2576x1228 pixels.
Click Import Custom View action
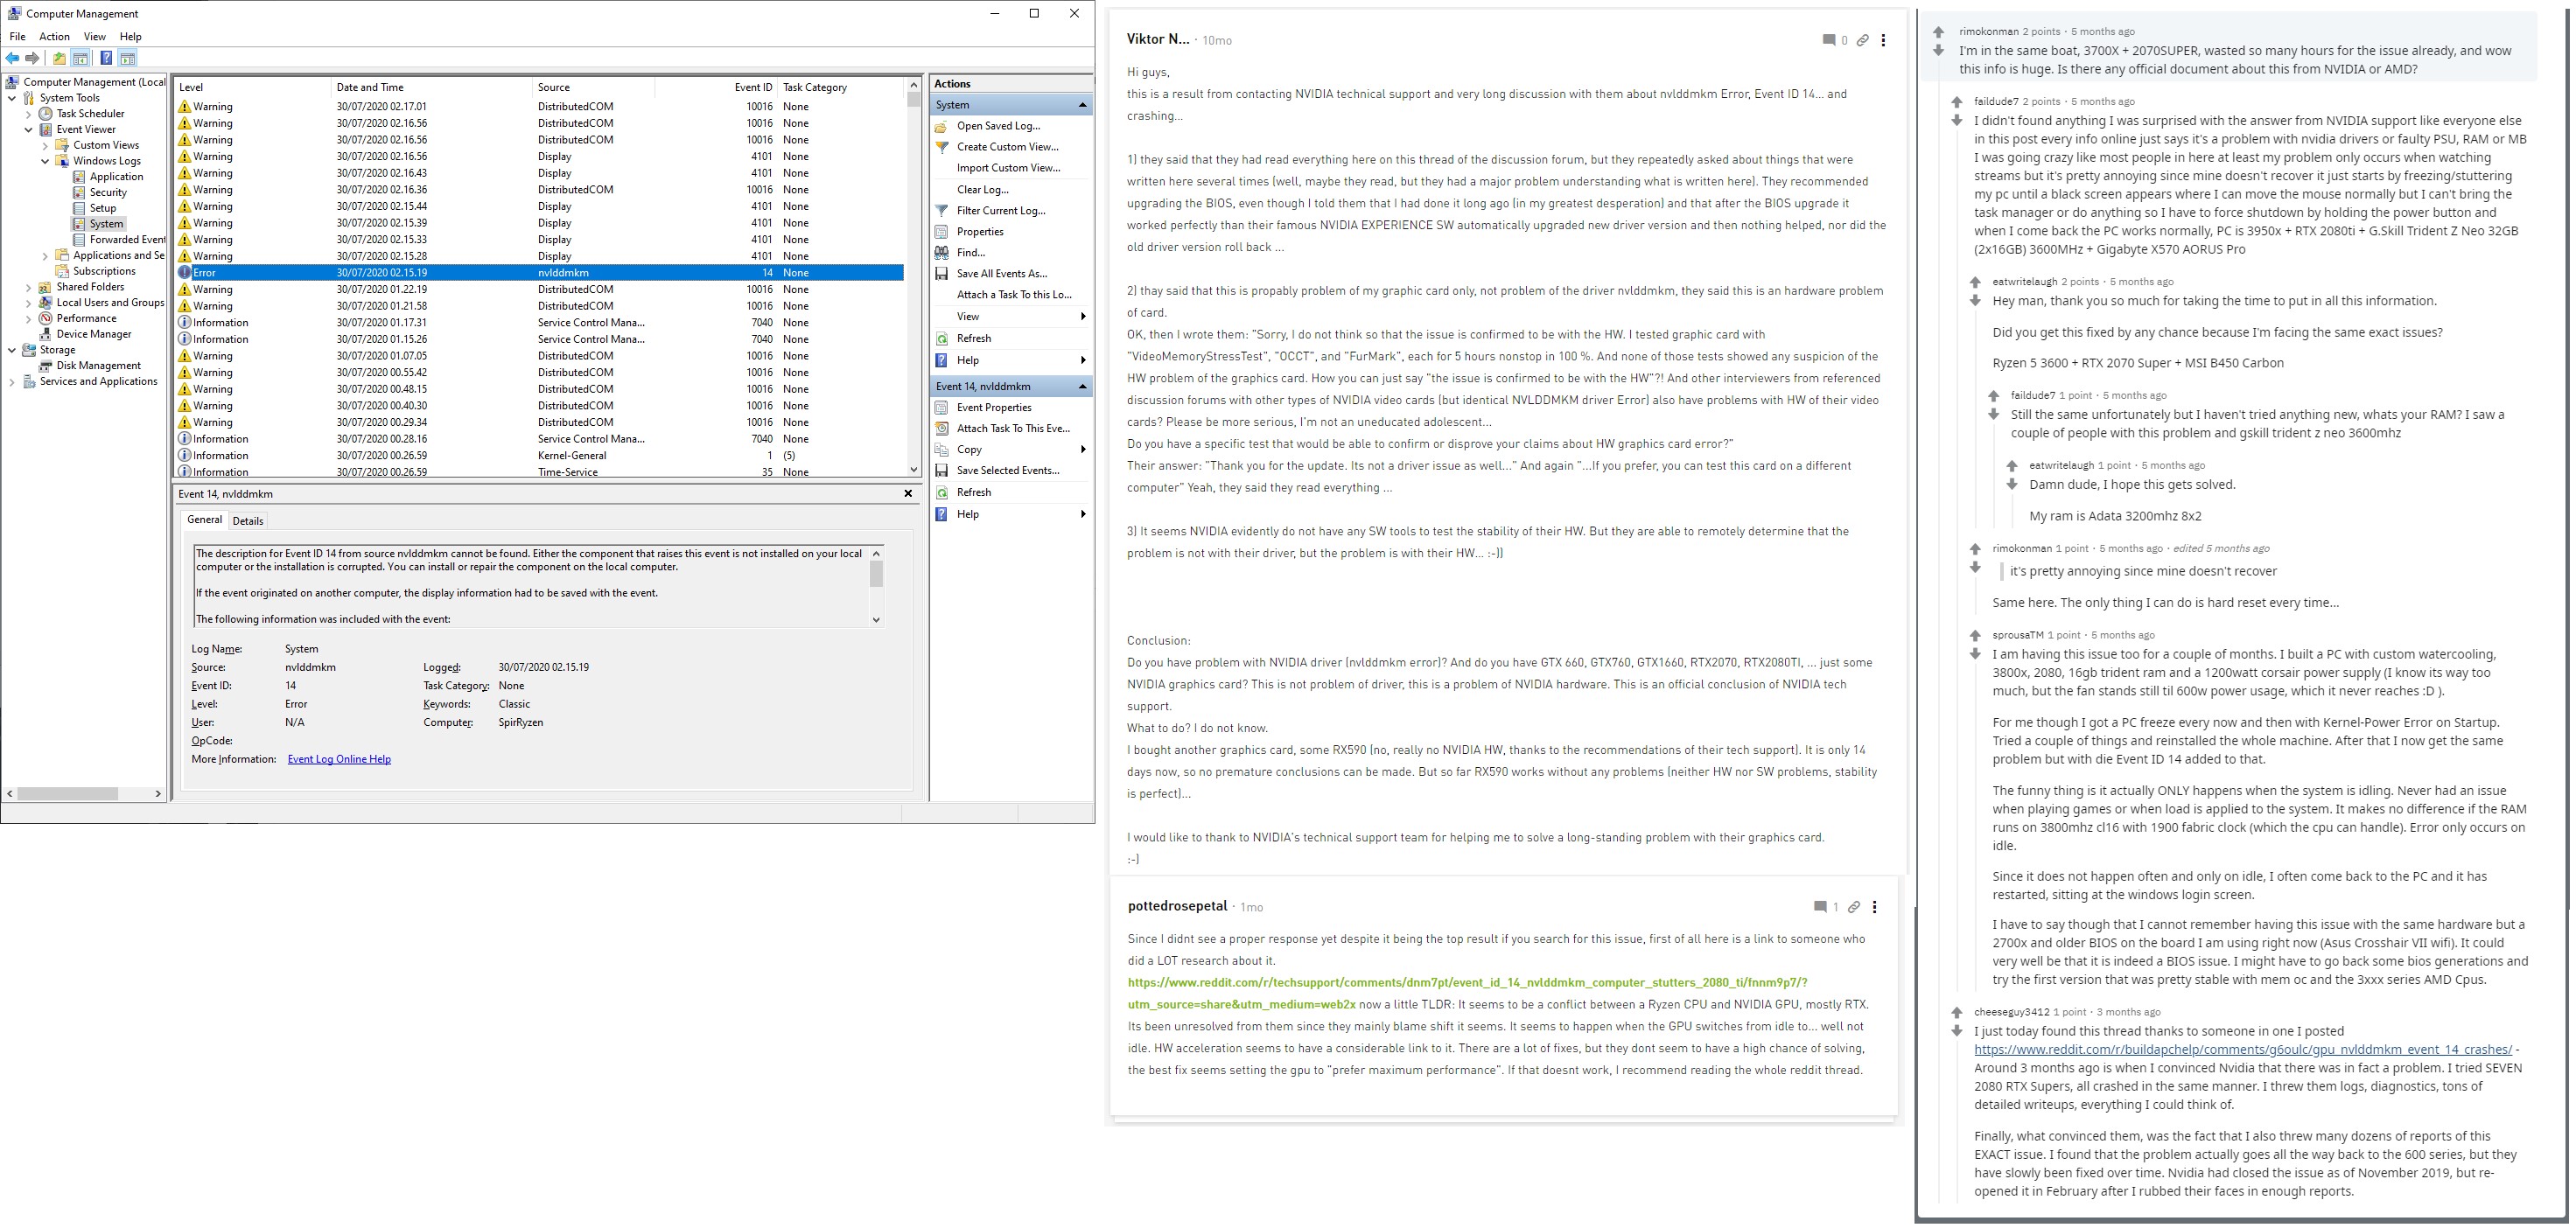(x=1008, y=168)
